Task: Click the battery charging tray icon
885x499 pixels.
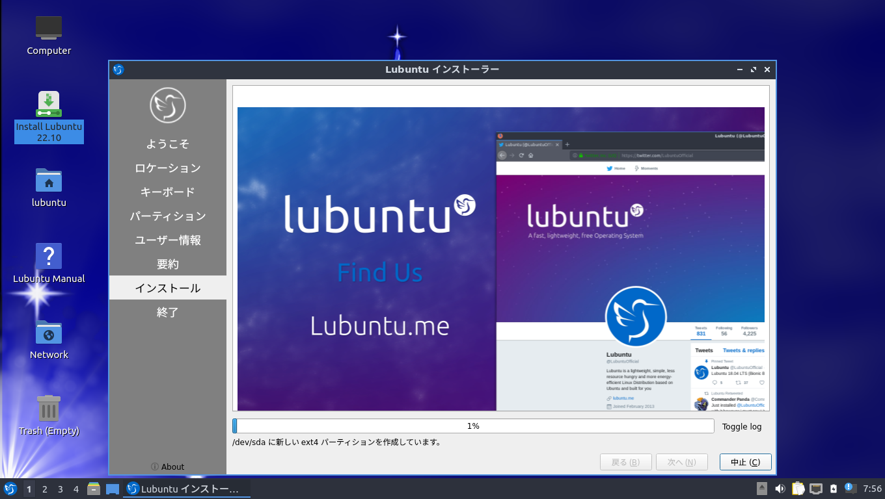Action: click(833, 489)
